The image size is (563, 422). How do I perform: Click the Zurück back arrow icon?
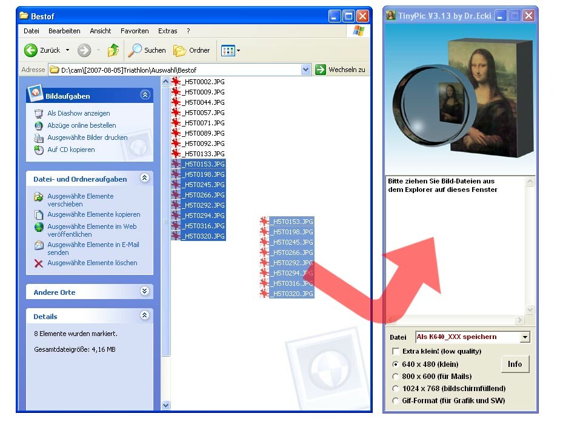click(x=31, y=50)
